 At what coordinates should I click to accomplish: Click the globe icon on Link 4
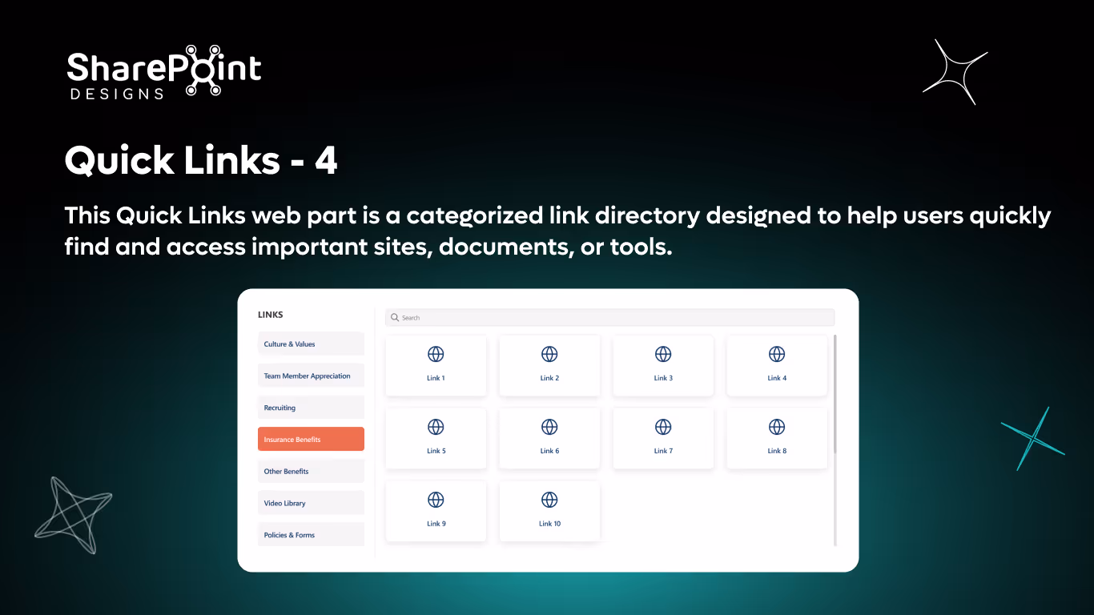point(777,353)
